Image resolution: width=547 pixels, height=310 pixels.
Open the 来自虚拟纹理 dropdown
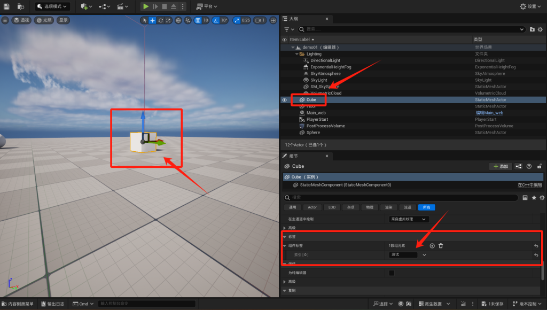pos(409,219)
